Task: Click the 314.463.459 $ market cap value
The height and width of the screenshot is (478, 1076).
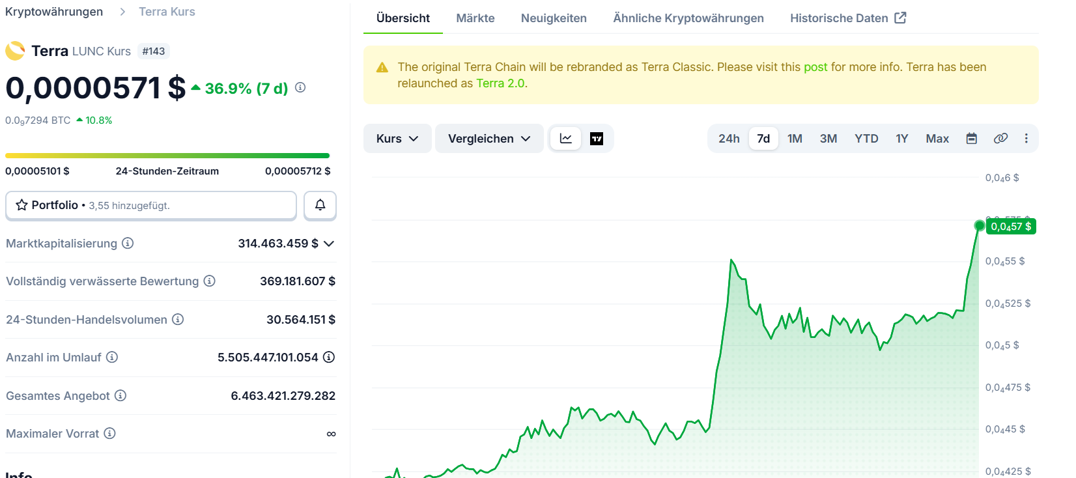Action: (x=278, y=244)
